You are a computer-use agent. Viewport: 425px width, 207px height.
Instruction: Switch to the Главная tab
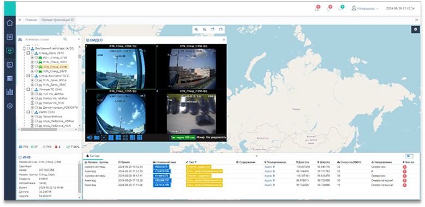31,20
